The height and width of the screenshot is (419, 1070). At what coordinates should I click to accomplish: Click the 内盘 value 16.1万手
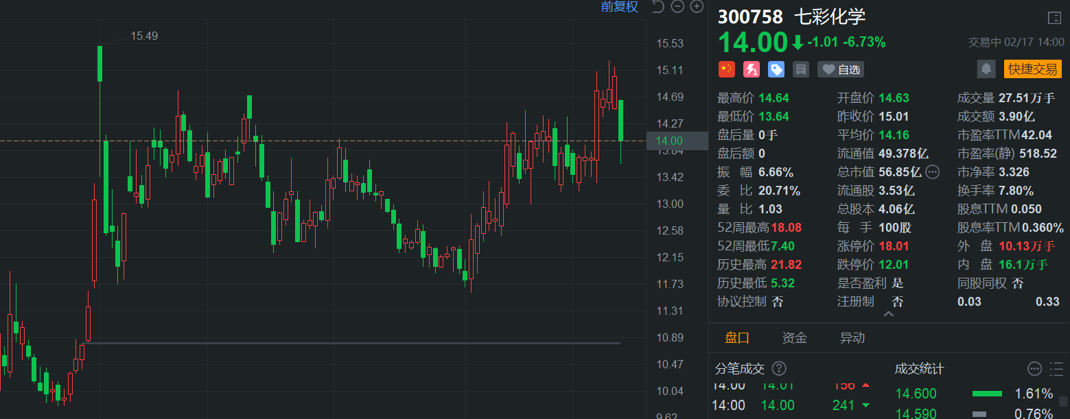(x=1023, y=264)
